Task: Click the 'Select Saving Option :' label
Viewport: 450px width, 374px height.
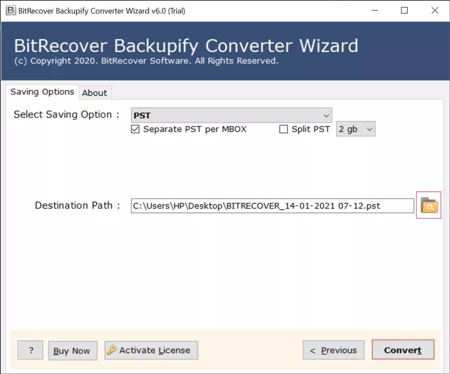Action: coord(66,115)
